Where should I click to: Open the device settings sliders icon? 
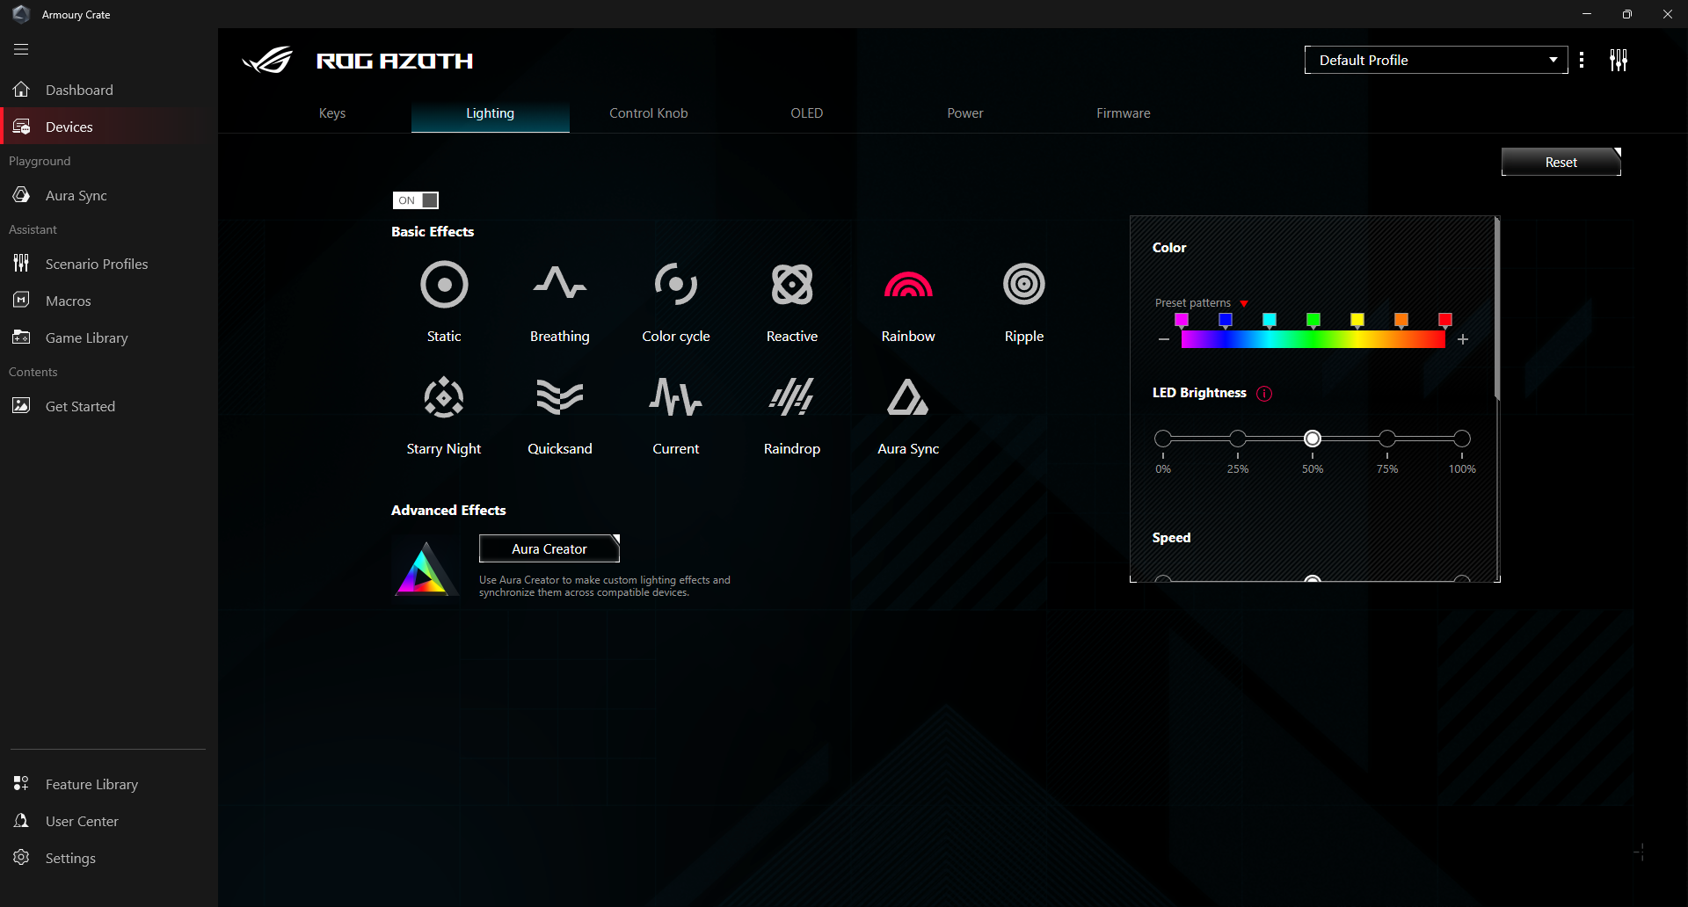pyautogui.click(x=1619, y=60)
